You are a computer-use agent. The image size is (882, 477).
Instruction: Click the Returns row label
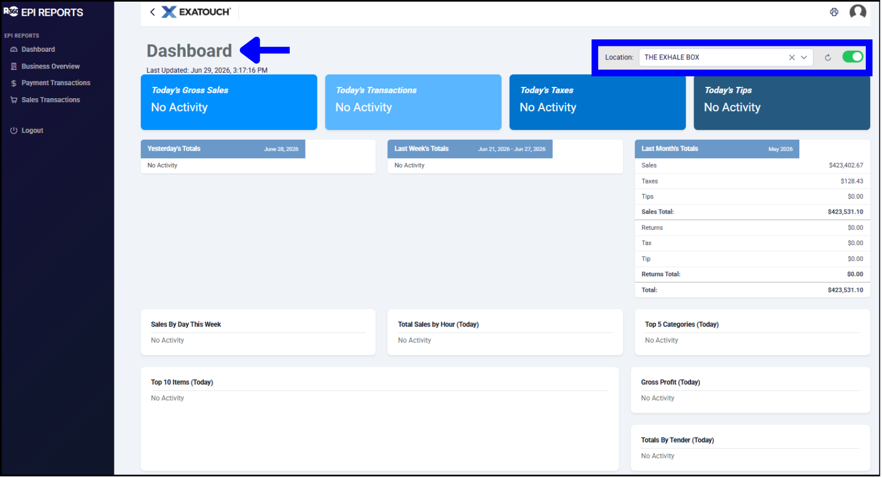[653, 228]
